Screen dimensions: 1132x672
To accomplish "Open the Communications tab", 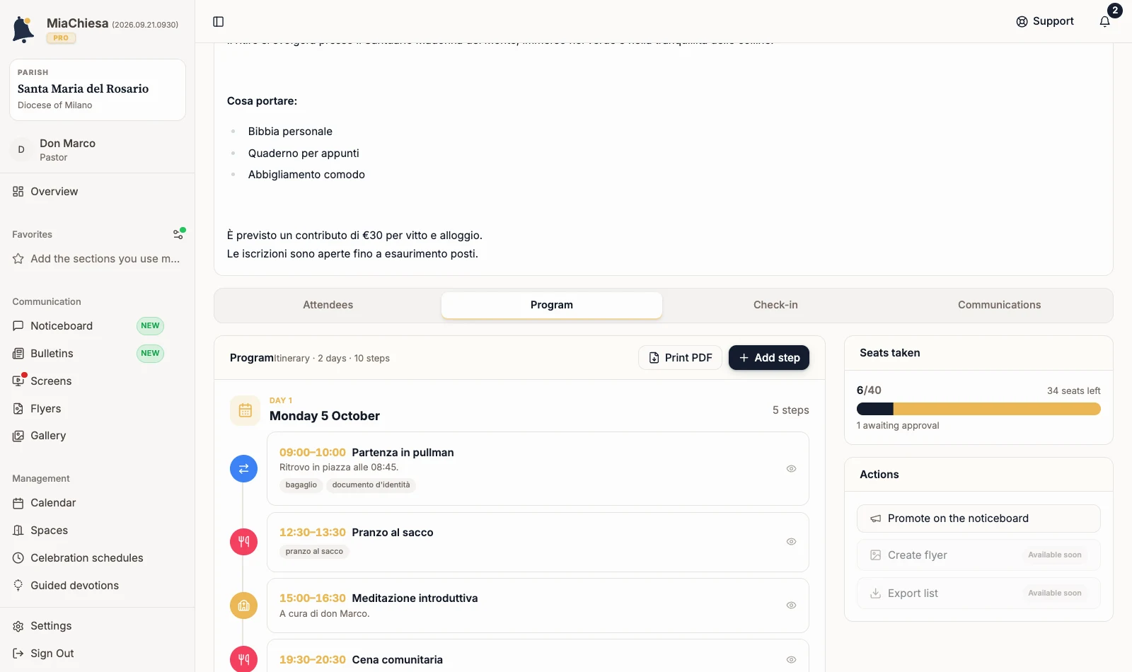I will point(999,305).
